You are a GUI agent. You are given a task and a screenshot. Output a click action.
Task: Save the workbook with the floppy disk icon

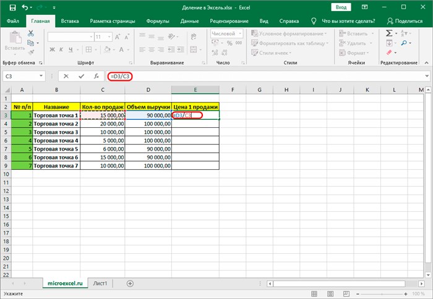(x=12, y=7)
